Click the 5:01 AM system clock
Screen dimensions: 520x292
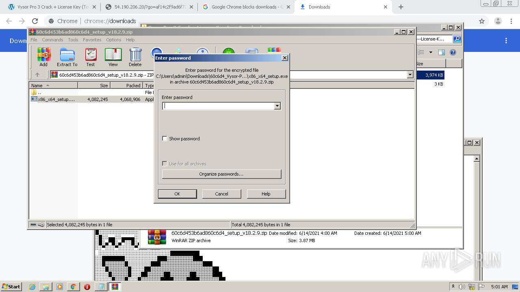[499, 287]
